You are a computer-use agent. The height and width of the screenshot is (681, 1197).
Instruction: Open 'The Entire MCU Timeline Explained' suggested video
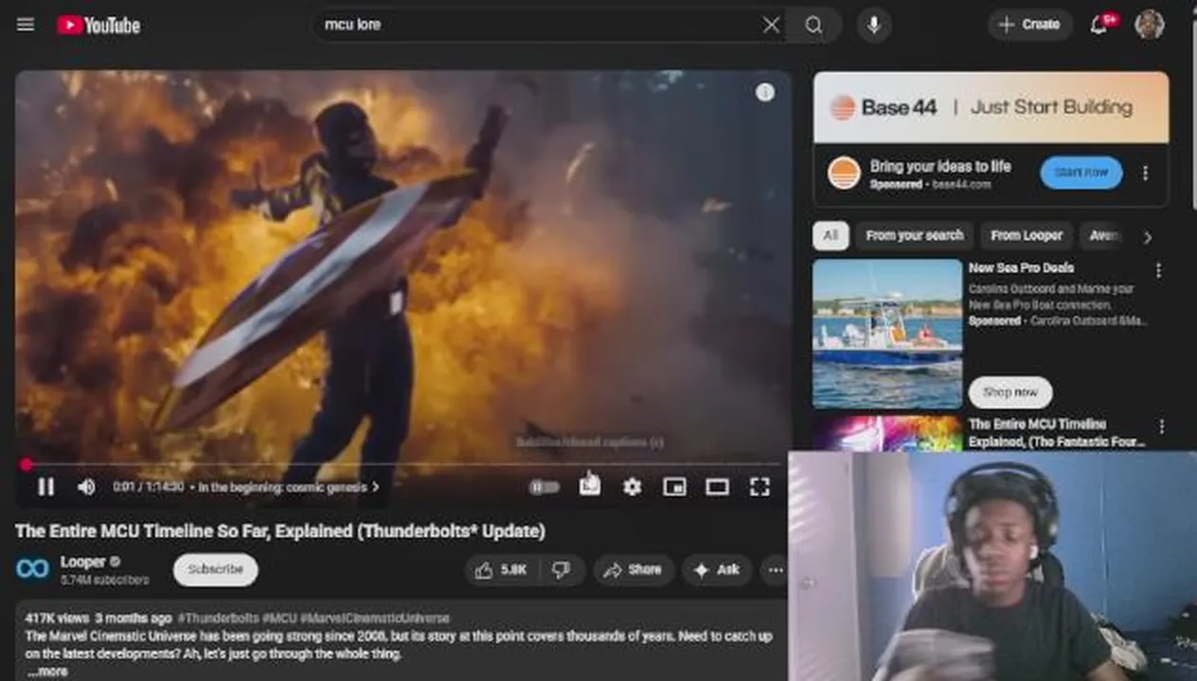click(1056, 433)
